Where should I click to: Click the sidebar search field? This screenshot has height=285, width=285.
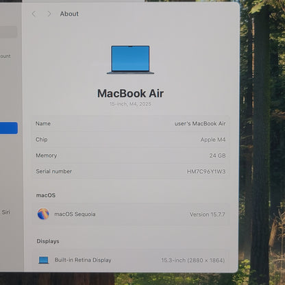tap(8, 32)
